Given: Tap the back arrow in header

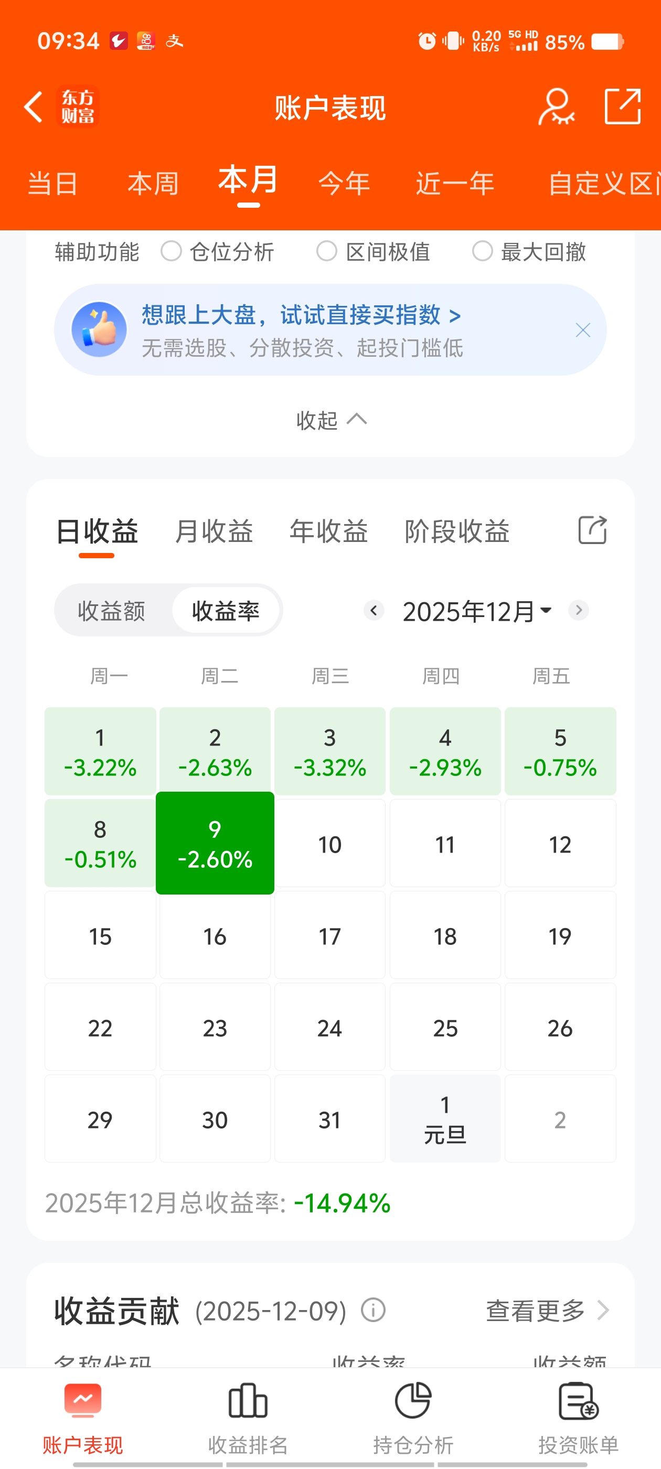Looking at the screenshot, I should pos(34,107).
